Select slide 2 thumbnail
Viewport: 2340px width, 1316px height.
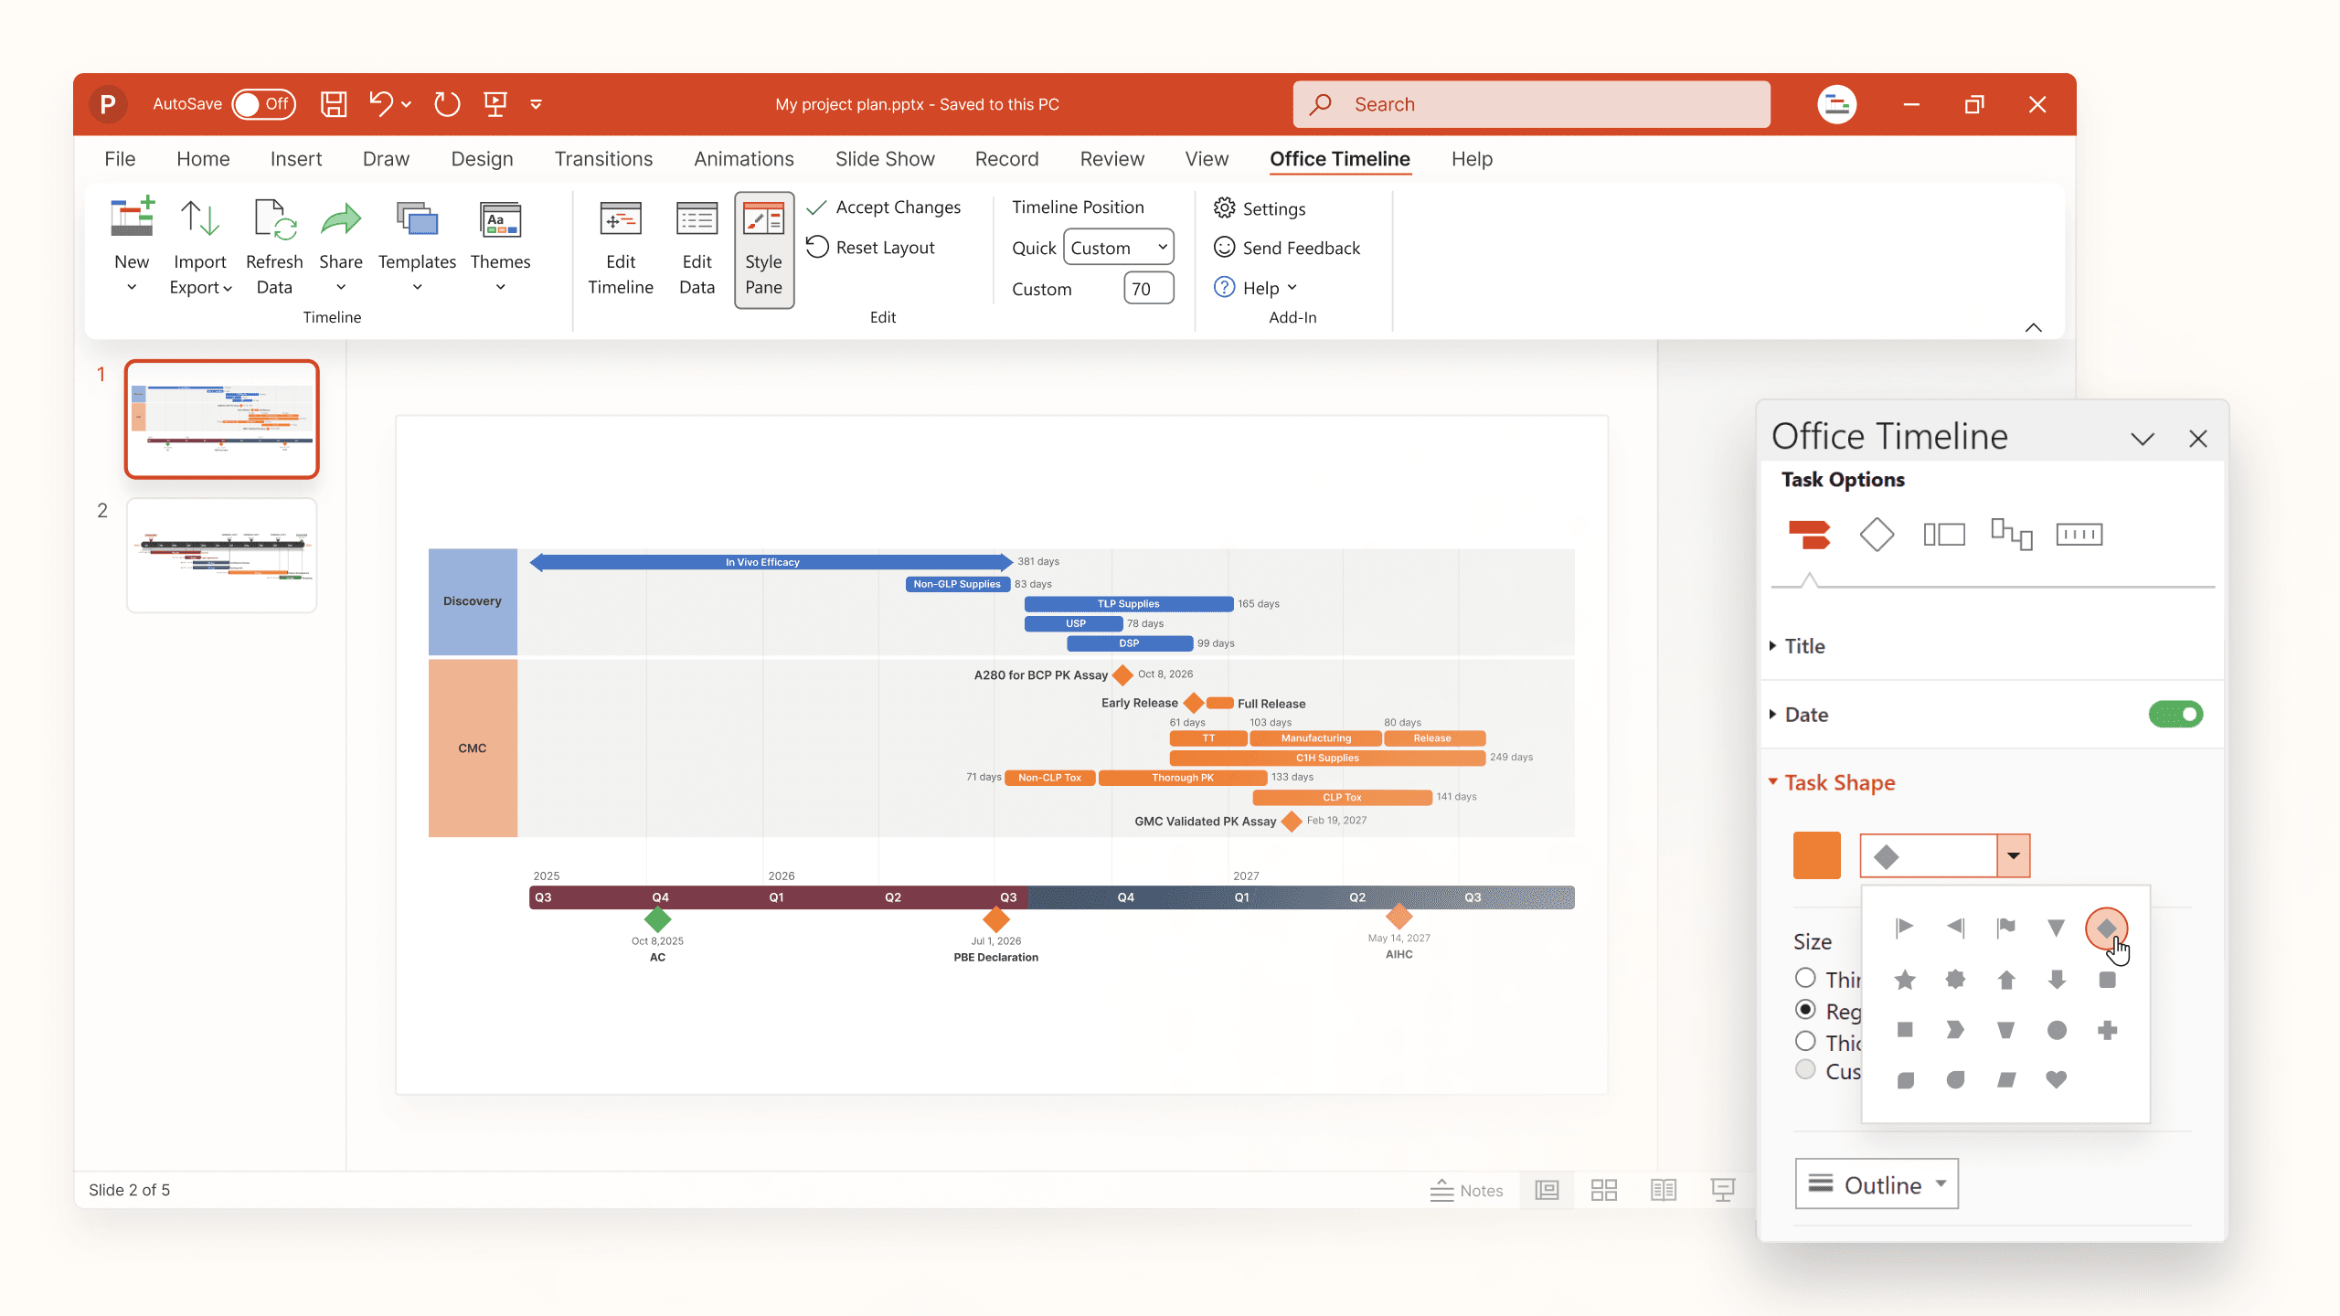(x=220, y=555)
